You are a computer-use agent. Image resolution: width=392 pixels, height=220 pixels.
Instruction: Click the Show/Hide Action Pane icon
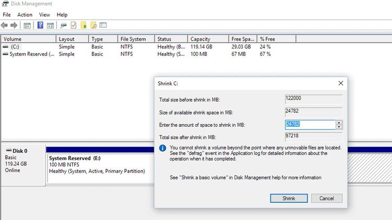click(50, 25)
